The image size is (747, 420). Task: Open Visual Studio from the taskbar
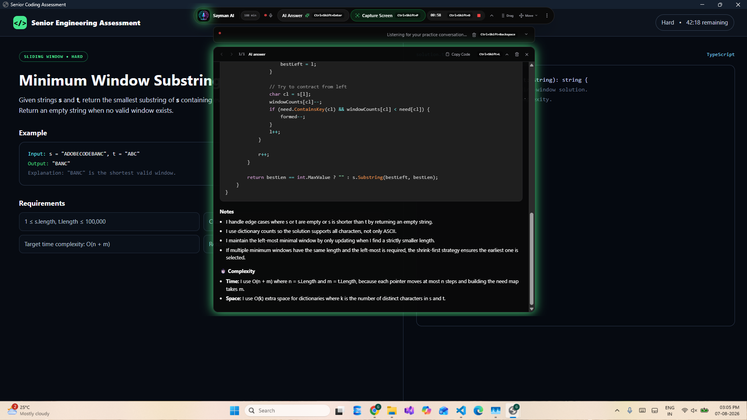(409, 411)
